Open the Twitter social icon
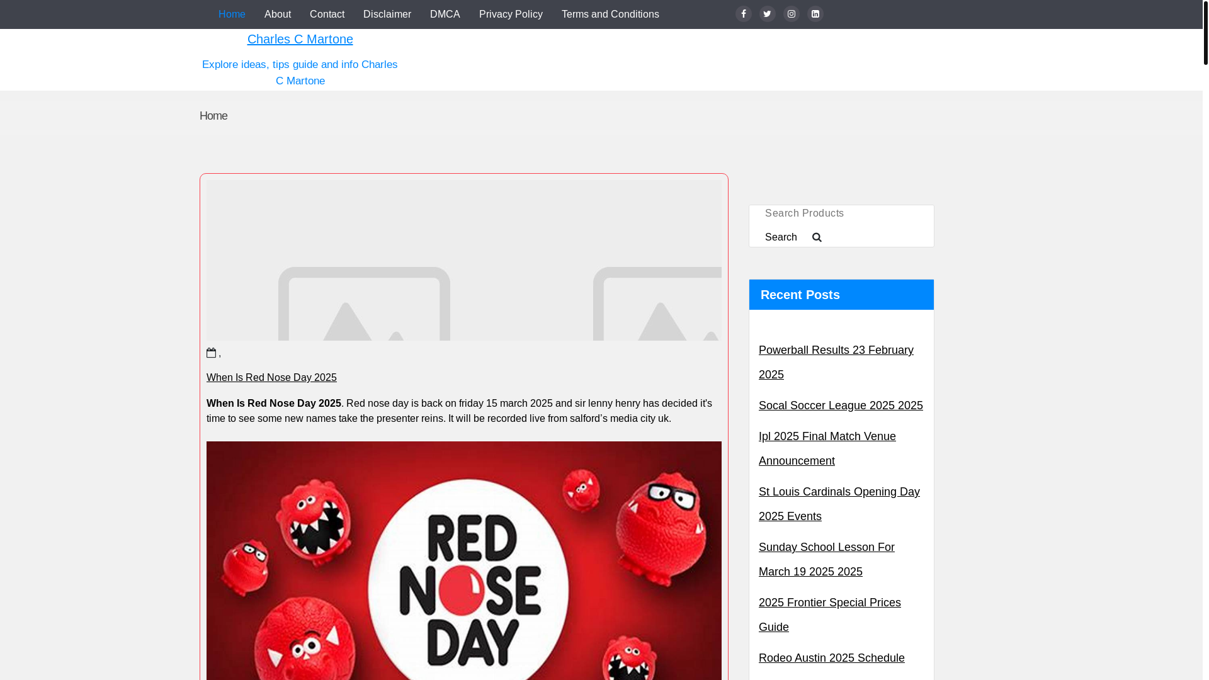The width and height of the screenshot is (1209, 680). pos(768,14)
